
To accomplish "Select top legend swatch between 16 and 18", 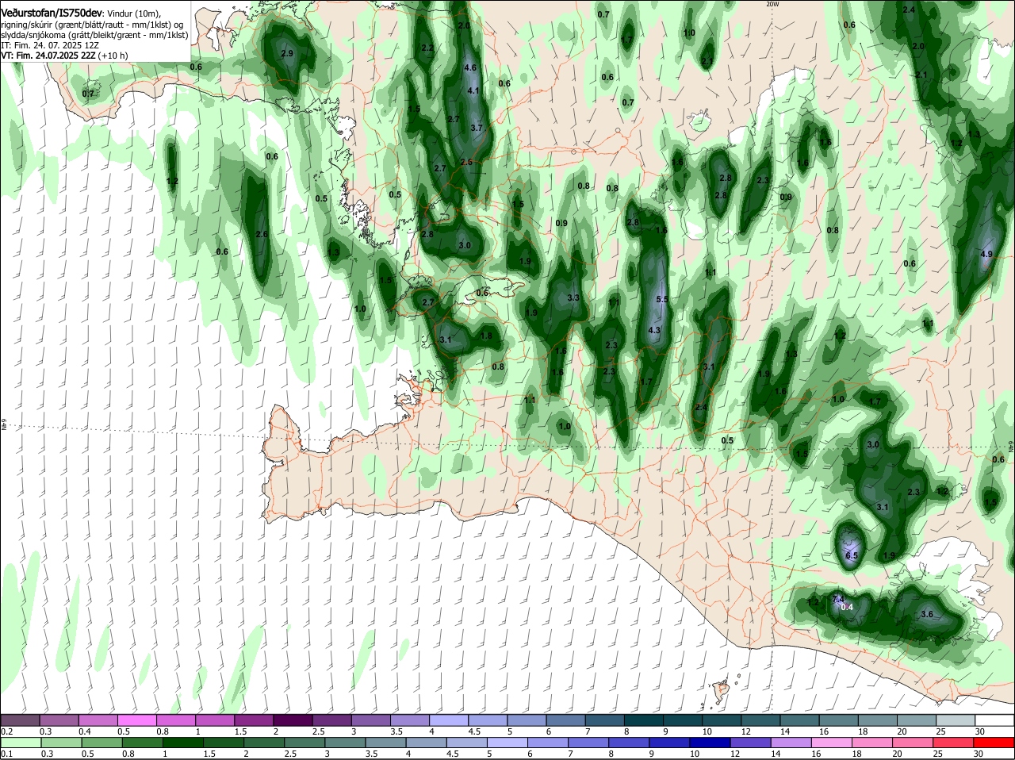I will tap(837, 720).
